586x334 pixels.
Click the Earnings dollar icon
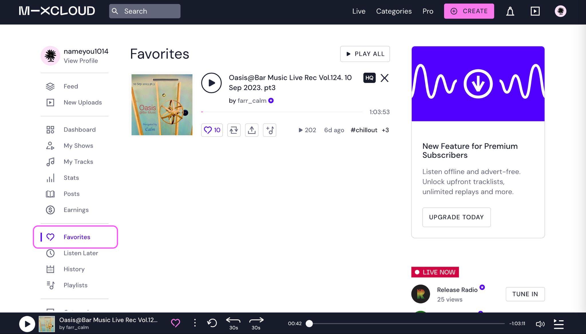coord(50,210)
